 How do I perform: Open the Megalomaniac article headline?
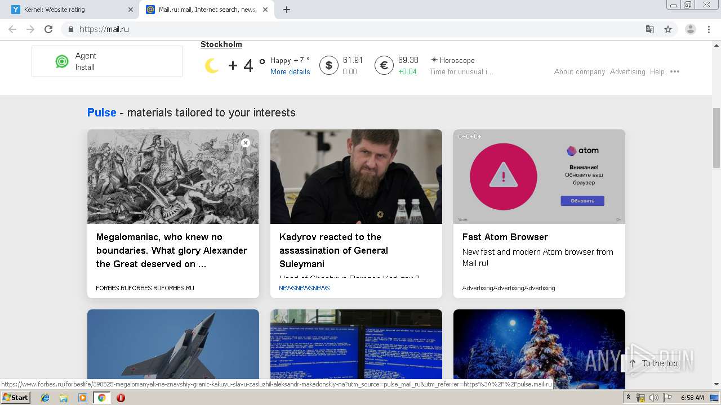(172, 250)
